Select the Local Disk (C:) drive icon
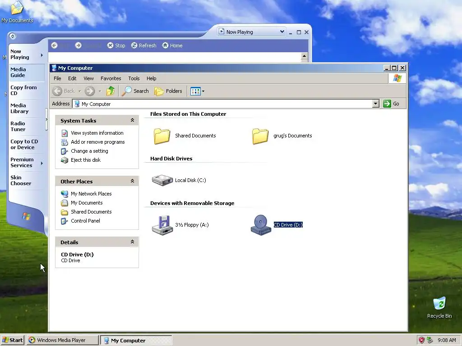This screenshot has height=346, width=462. 162,180
